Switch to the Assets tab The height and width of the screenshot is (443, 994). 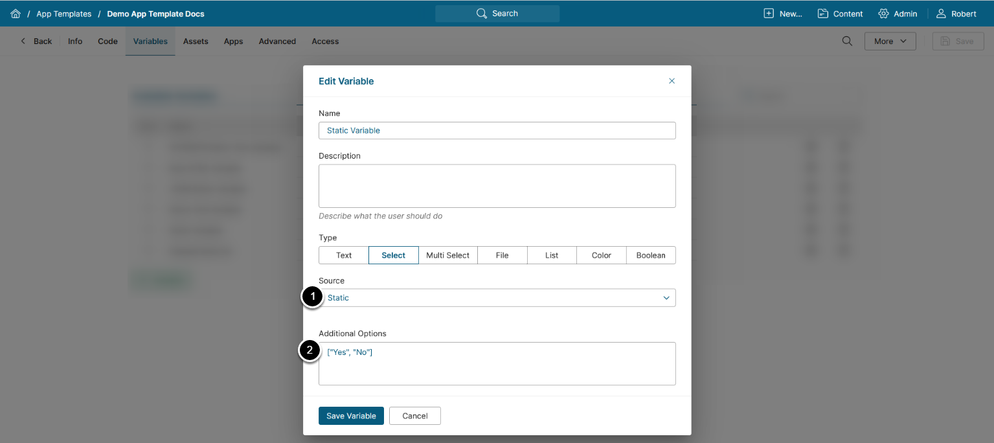click(x=196, y=41)
